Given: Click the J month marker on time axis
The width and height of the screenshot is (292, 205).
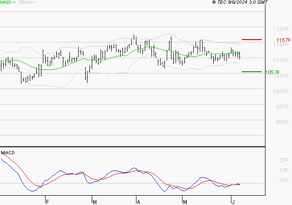Looking at the screenshot, I should tap(233, 202).
